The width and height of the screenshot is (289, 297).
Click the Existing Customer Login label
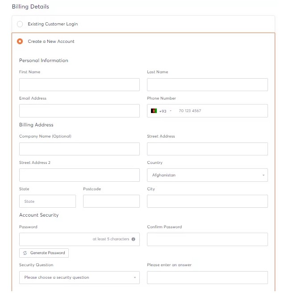tap(53, 24)
